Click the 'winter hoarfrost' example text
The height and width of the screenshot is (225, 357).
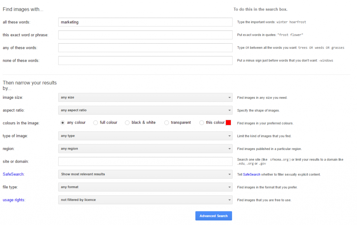(291, 22)
